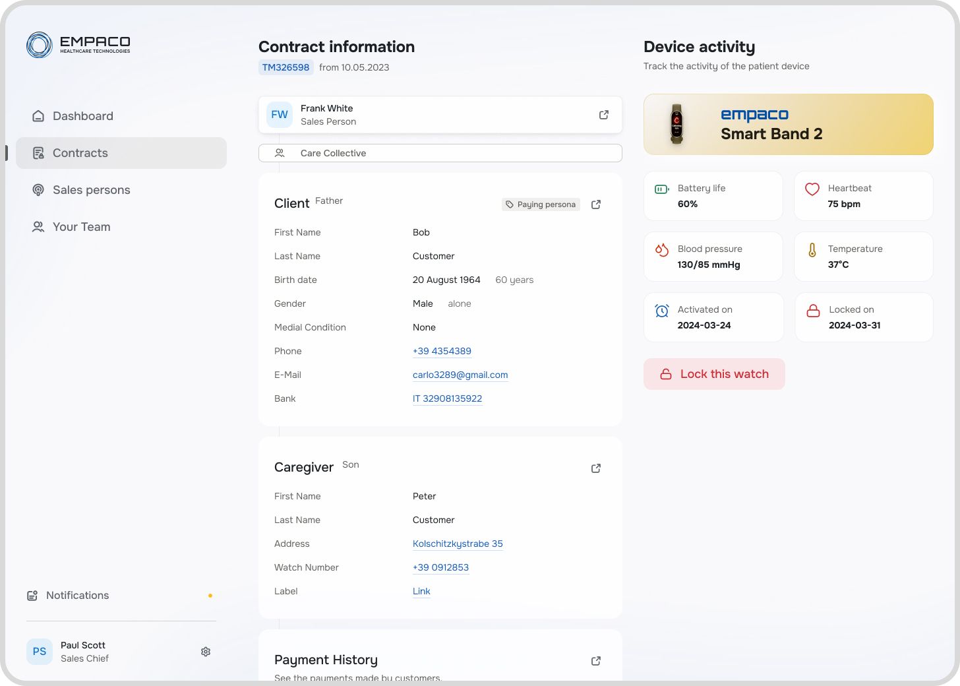Open Notifications in the sidebar
Image resolution: width=960 pixels, height=686 pixels.
pos(77,596)
